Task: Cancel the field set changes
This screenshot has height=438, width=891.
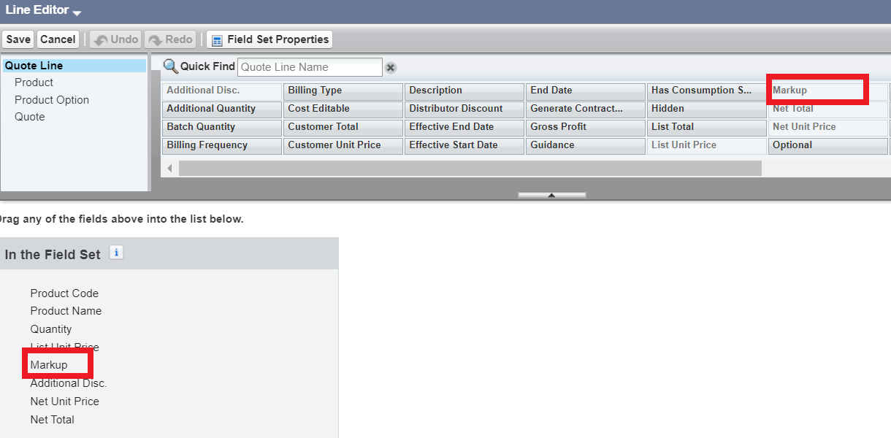Action: pos(58,39)
